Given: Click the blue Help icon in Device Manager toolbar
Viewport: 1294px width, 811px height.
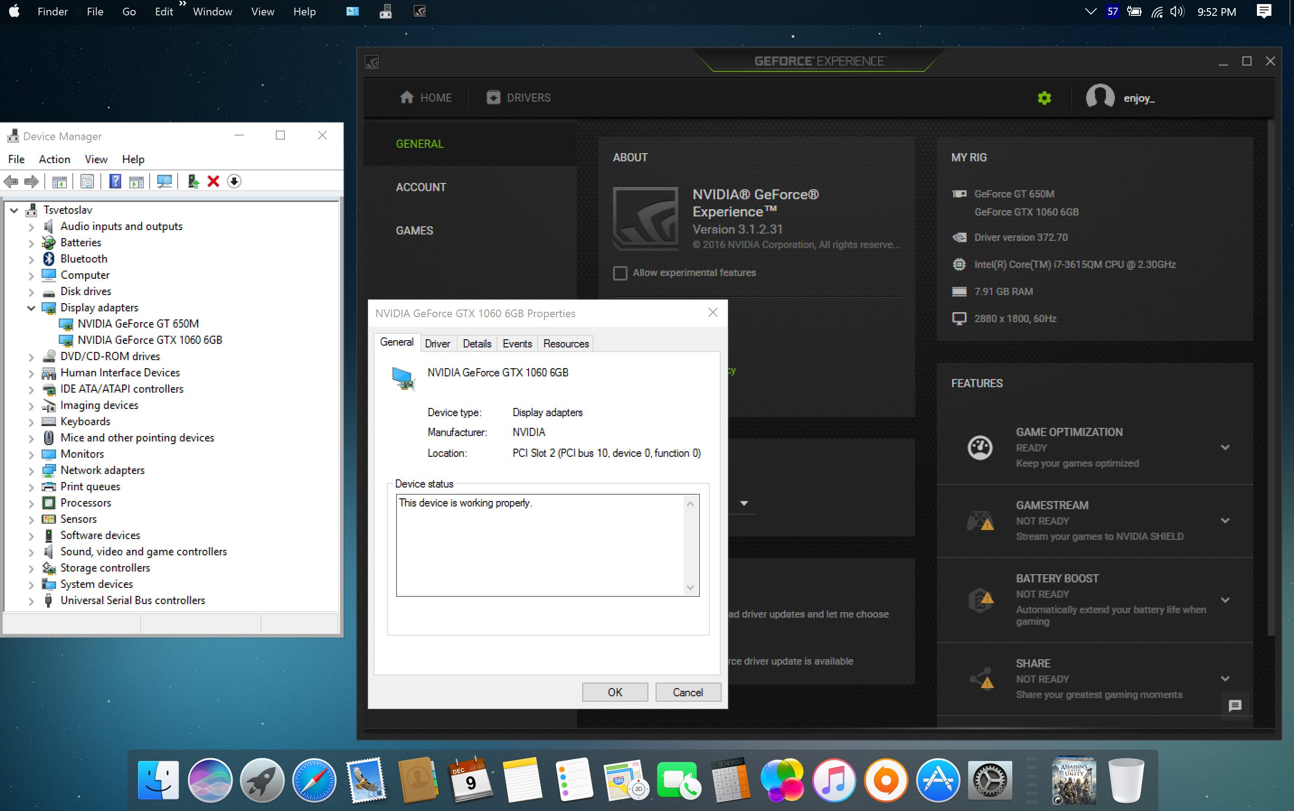Looking at the screenshot, I should click(115, 181).
